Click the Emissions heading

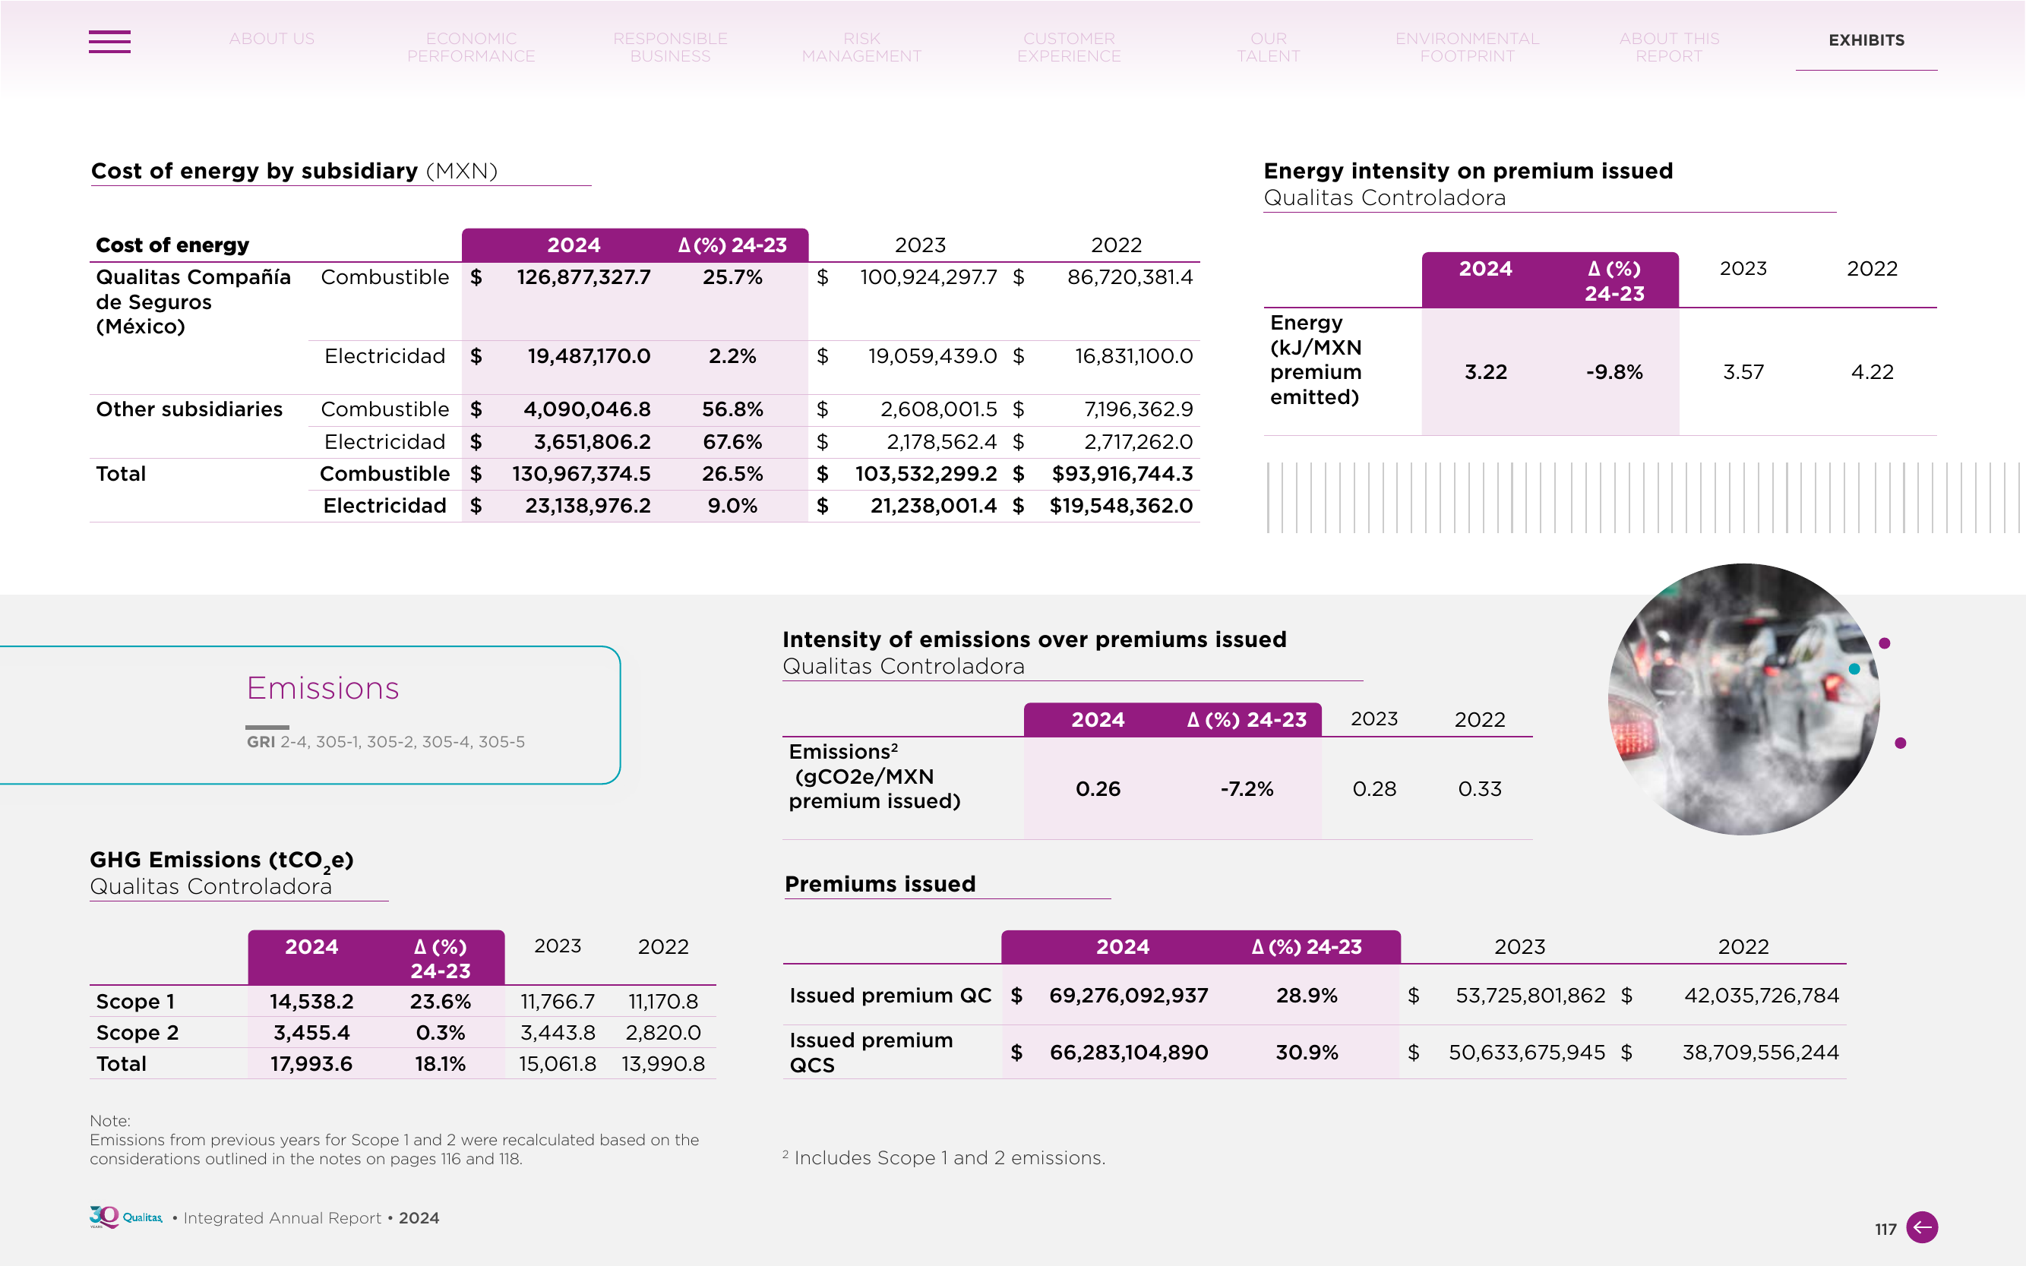[322, 688]
